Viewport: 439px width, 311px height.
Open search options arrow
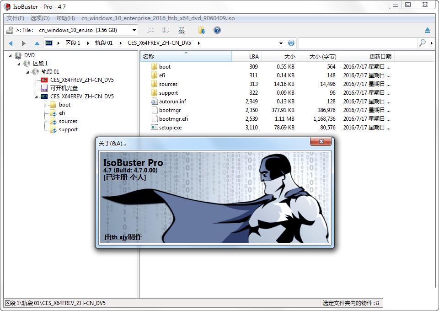[431, 43]
